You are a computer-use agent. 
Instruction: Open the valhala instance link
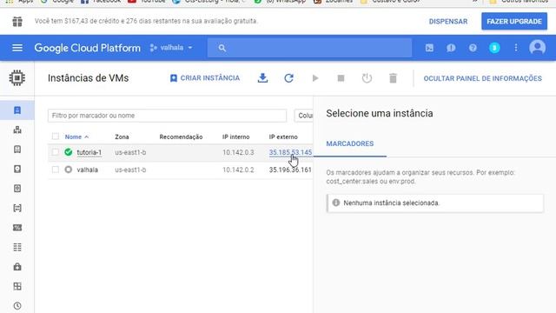87,170
